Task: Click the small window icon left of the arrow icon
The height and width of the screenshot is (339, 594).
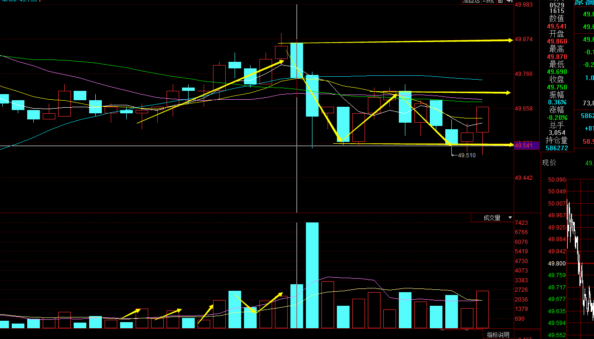Action: pyautogui.click(x=500, y=1)
